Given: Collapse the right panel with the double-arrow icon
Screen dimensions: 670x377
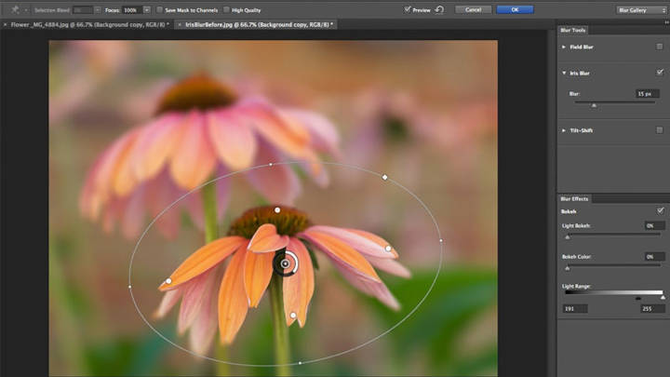Looking at the screenshot, I should tap(666, 22).
